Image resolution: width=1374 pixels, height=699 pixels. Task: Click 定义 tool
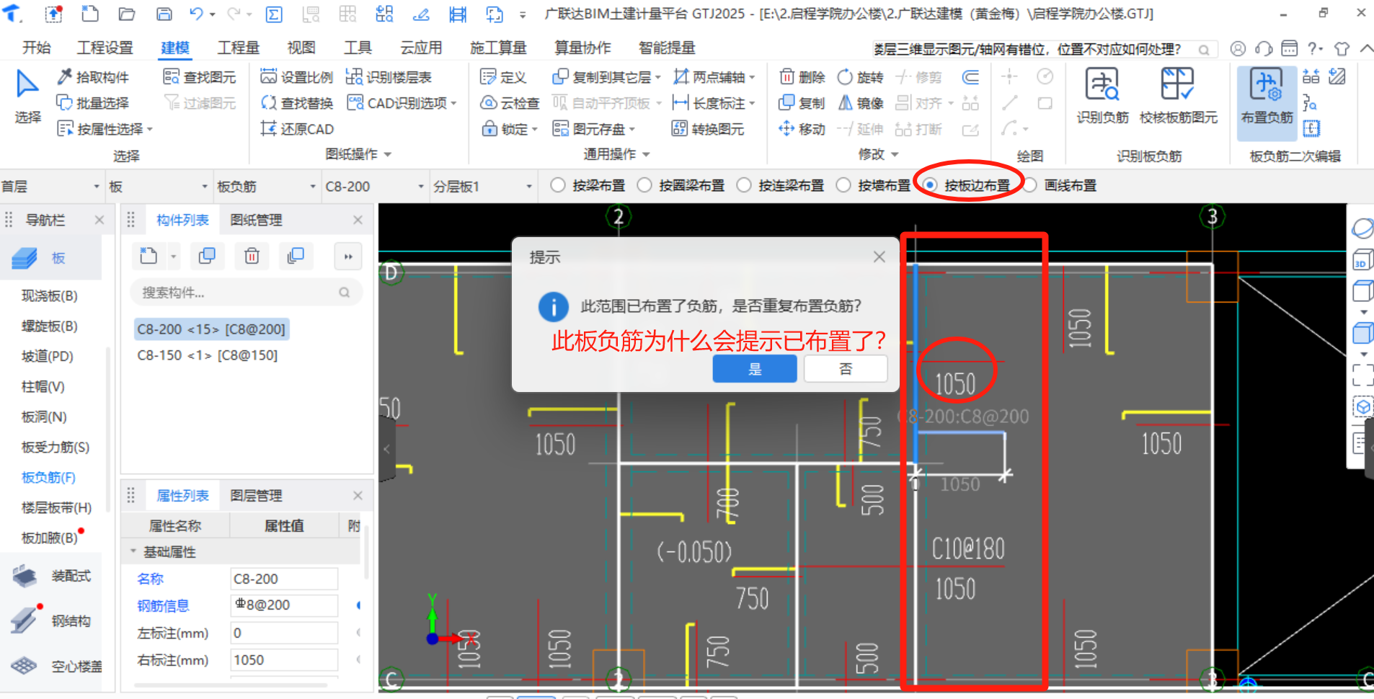pos(503,77)
